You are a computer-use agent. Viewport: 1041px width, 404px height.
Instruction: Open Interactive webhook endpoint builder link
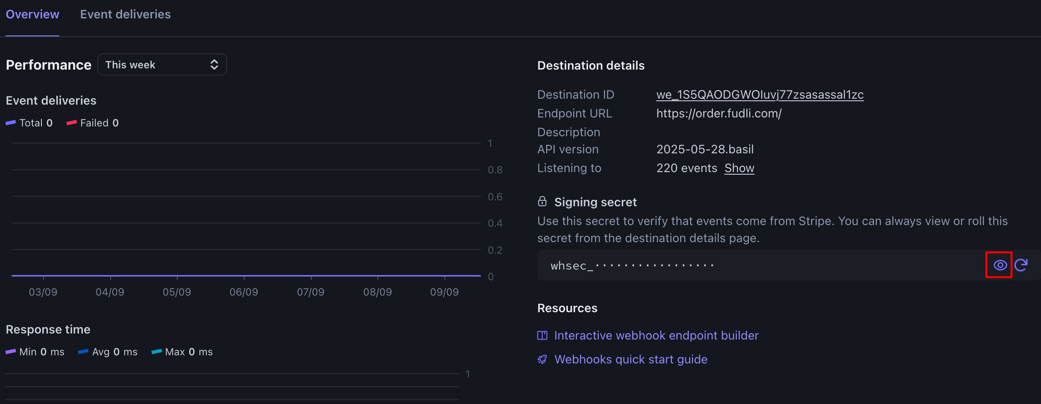point(656,336)
